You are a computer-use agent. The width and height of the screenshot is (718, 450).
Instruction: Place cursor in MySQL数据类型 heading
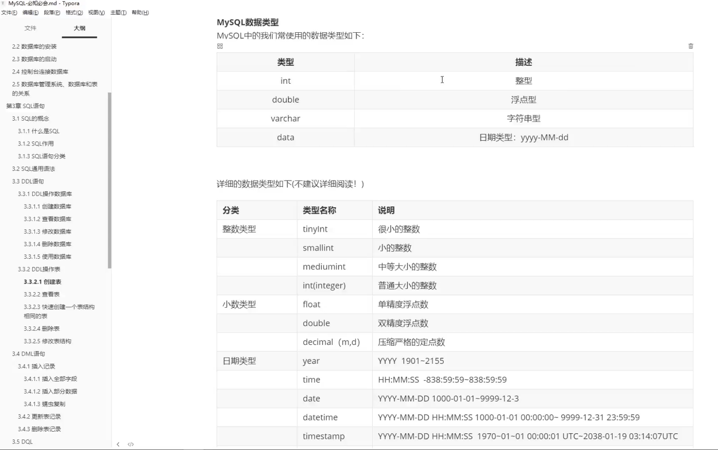point(247,22)
